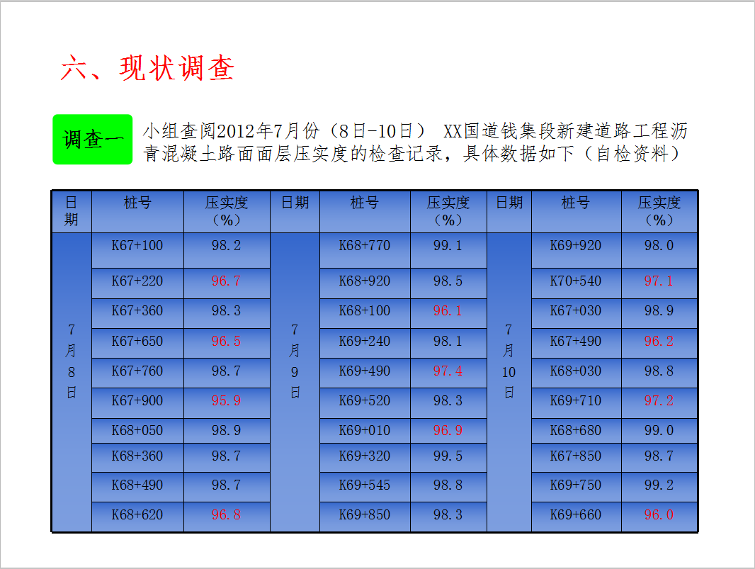
Task: Click stake number K68+770
Action: click(x=365, y=246)
